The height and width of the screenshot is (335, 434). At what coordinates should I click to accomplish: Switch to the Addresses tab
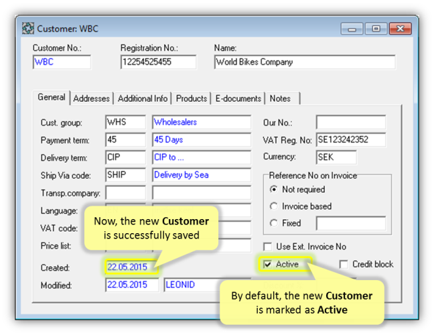click(91, 98)
